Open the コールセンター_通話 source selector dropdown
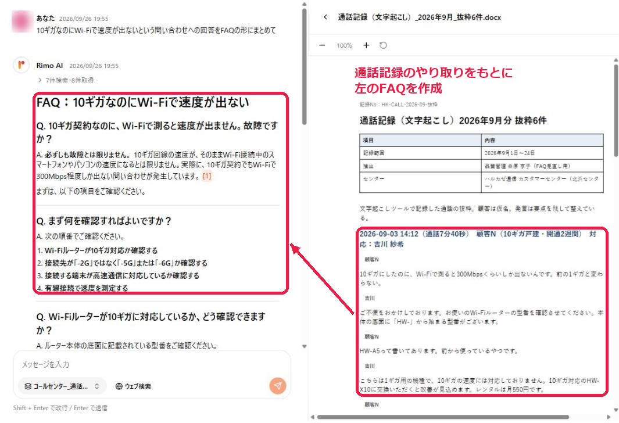This screenshot has height=423, width=619. tap(62, 386)
